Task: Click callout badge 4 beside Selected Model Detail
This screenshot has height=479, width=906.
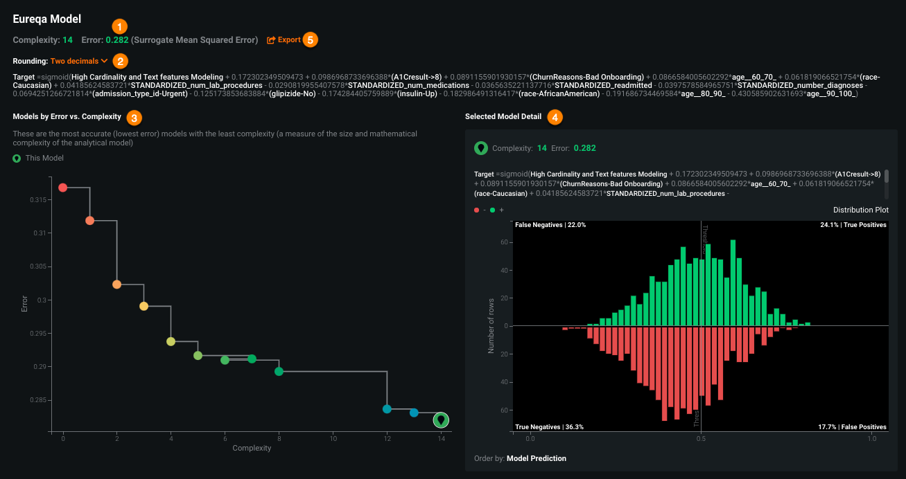Action: [x=555, y=117]
